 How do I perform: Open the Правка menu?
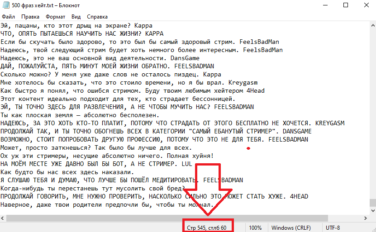click(x=30, y=17)
